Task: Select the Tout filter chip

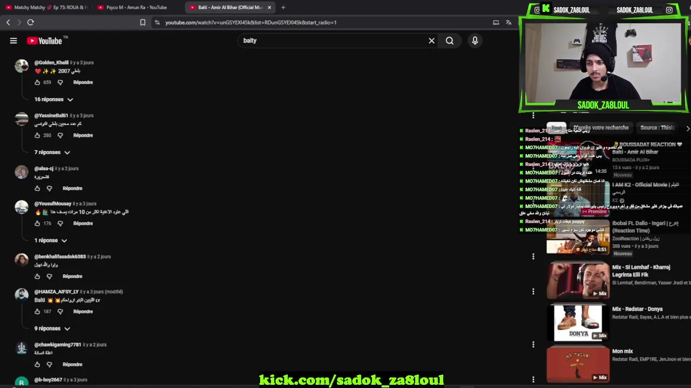Action: [x=557, y=128]
